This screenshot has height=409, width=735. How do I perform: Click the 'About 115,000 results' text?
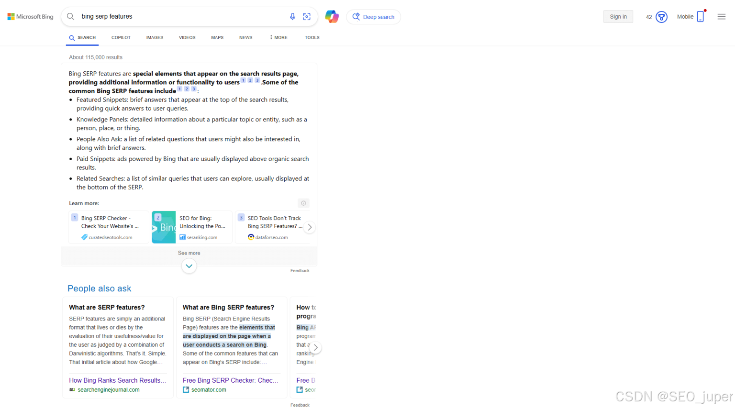(x=96, y=57)
